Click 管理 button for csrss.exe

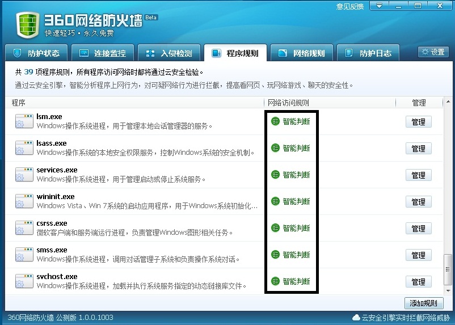coord(419,229)
